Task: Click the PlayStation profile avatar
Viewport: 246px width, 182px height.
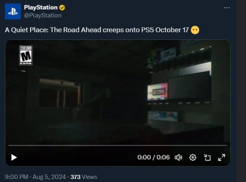Action: point(13,12)
